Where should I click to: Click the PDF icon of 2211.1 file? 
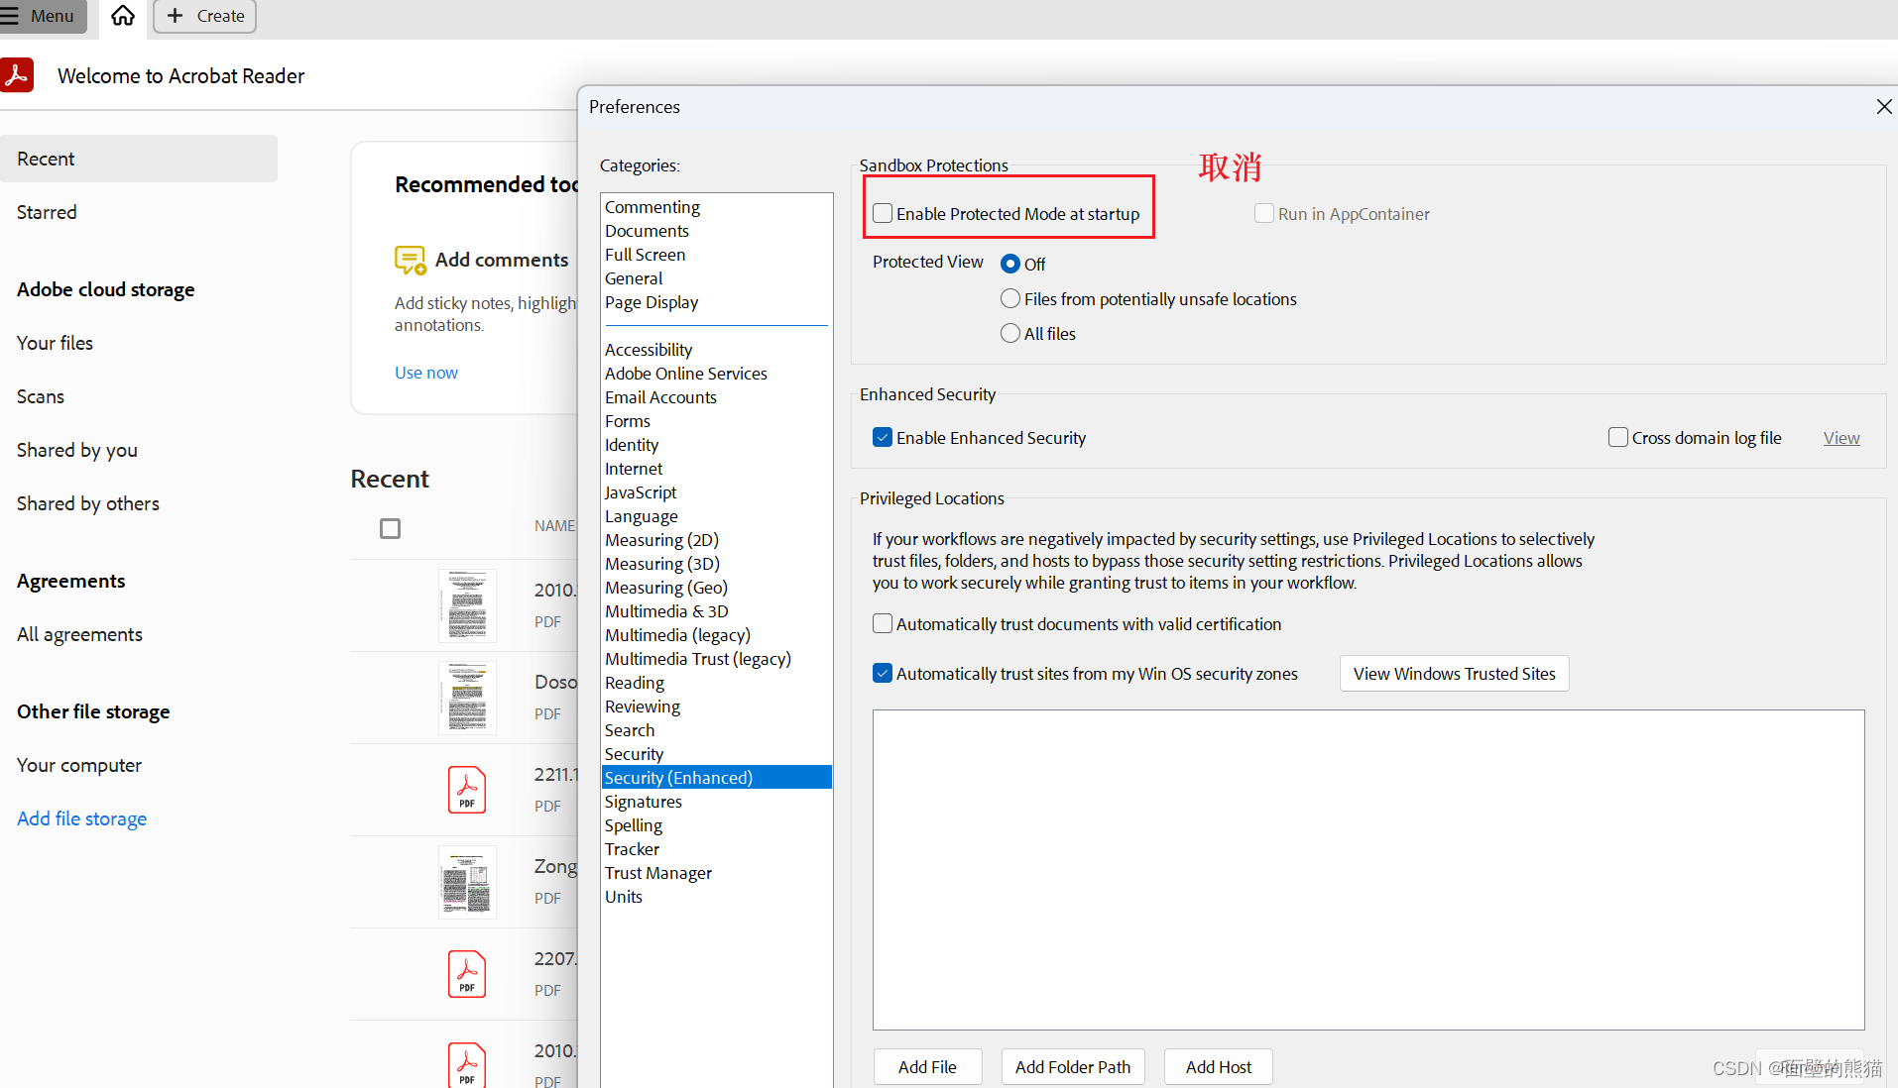point(467,790)
